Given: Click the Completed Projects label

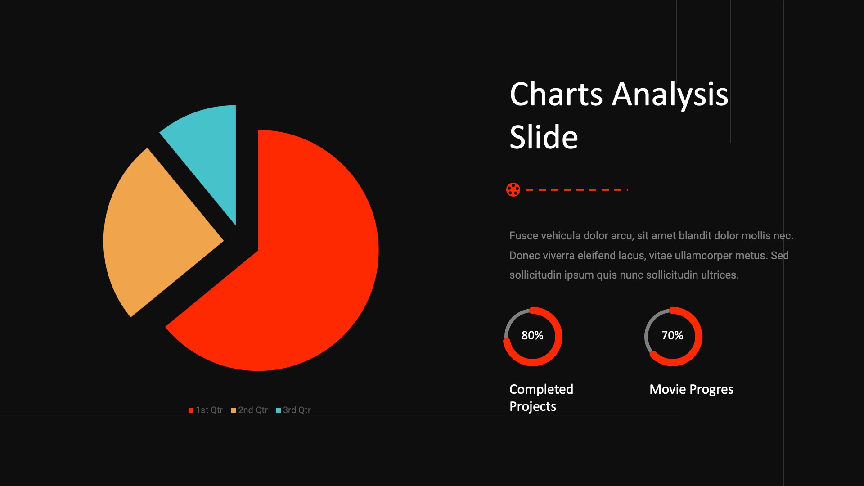Looking at the screenshot, I should pyautogui.click(x=541, y=397).
